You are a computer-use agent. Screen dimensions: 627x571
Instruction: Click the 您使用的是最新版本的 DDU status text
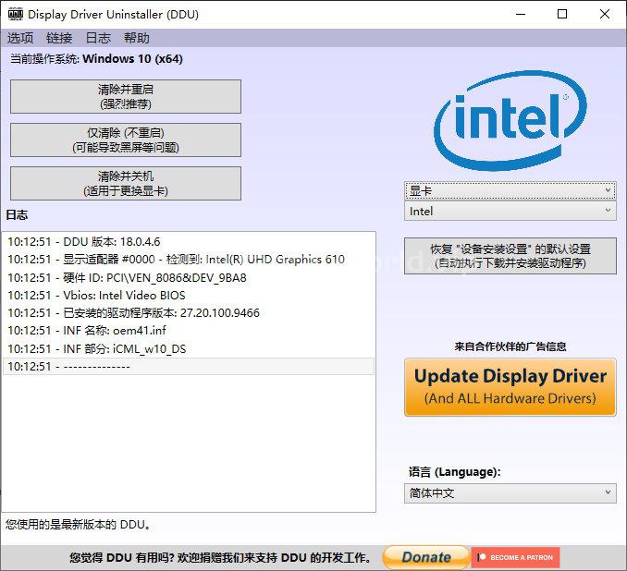pyautogui.click(x=79, y=524)
